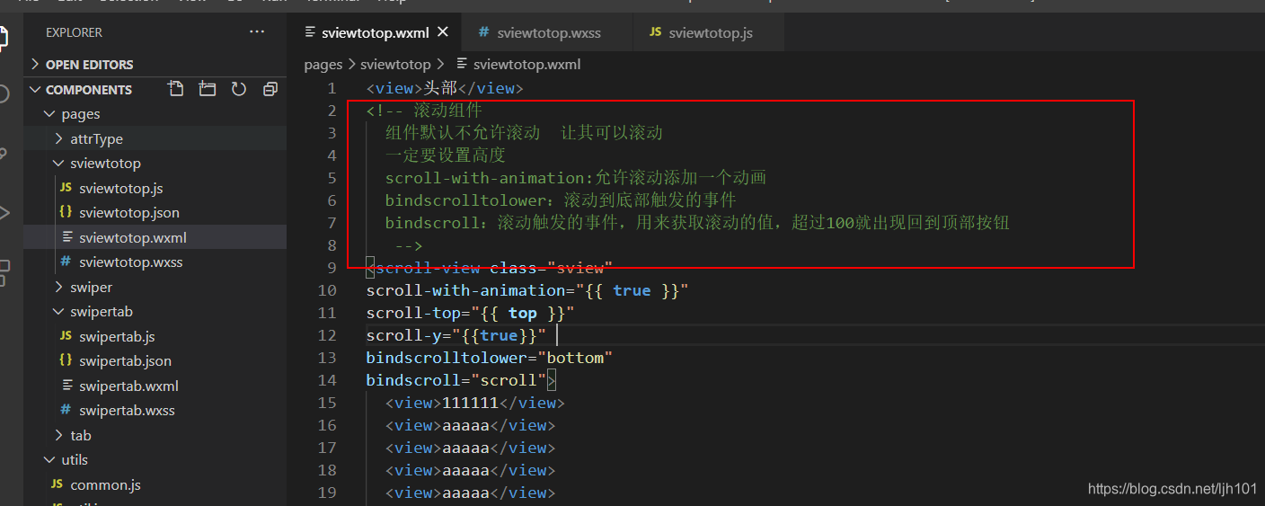1265x506 pixels.
Task: Click line number 10 in the gutter
Action: click(327, 290)
